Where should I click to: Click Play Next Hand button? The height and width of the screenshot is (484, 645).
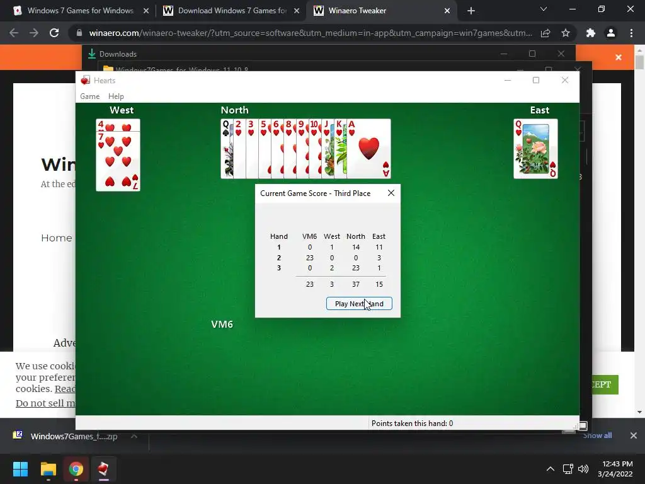click(358, 304)
